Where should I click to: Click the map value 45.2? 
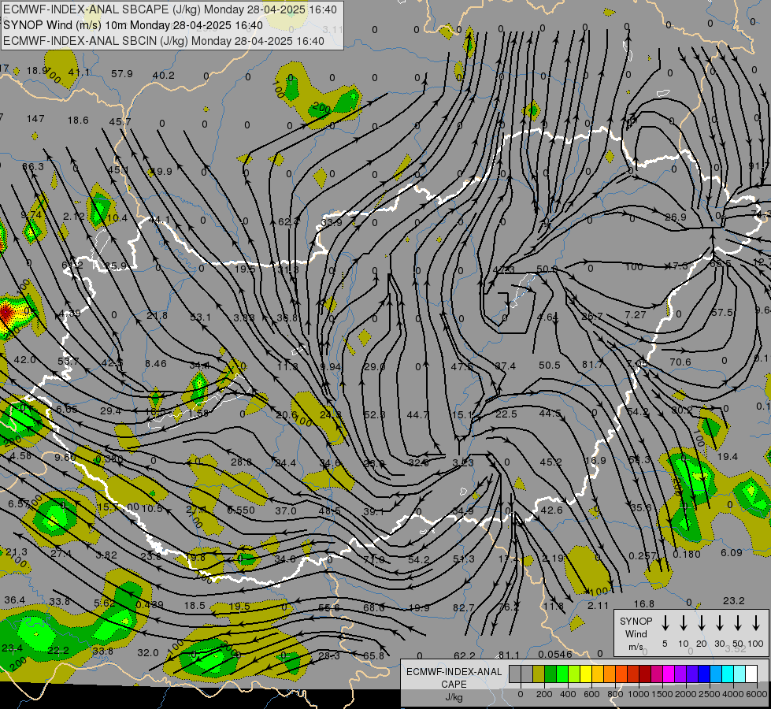pos(550,462)
